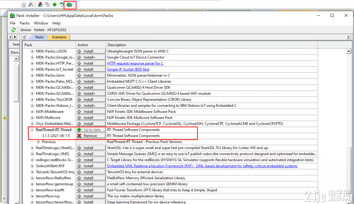354x204 pixels.
Task: Expand the Previous pack versions node
Action: pyautogui.click(x=38, y=142)
